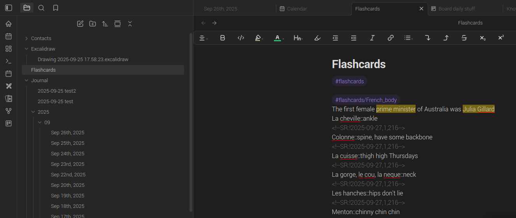Screen dimensions: 516x218
Task: Open the Bookmarks pane
Action: (x=56, y=8)
